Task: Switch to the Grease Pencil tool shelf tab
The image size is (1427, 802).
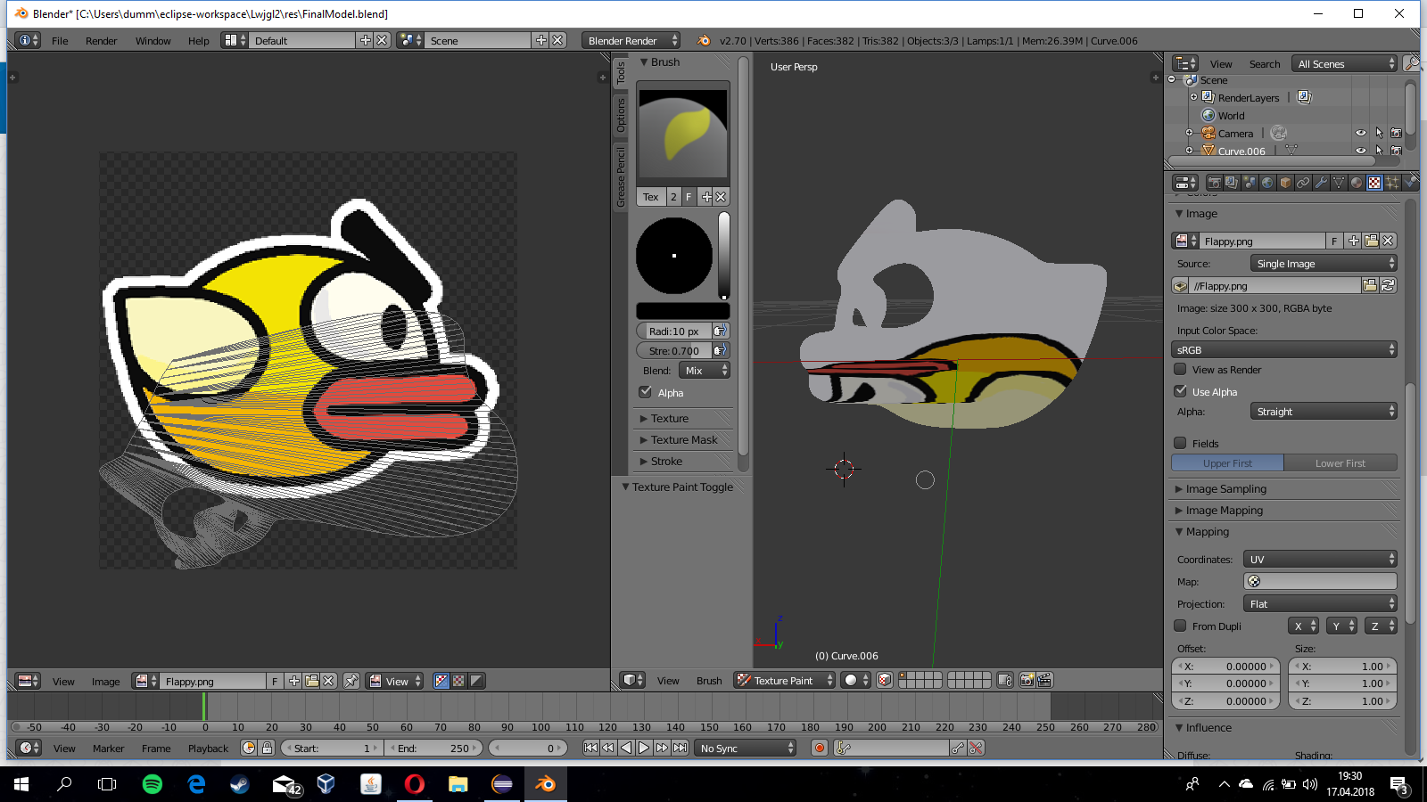Action: click(621, 177)
